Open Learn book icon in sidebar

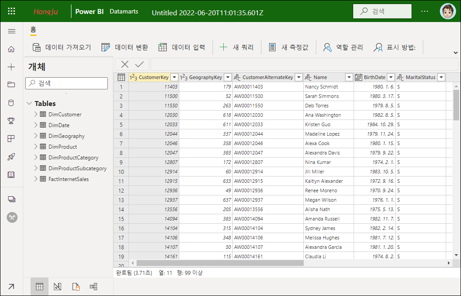point(11,175)
